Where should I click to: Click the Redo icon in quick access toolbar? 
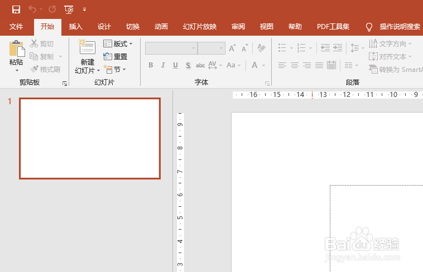52,9
